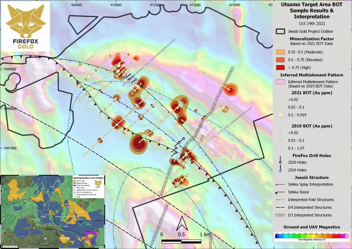Click the Sirkka Shear legend line symbol

click(280, 192)
